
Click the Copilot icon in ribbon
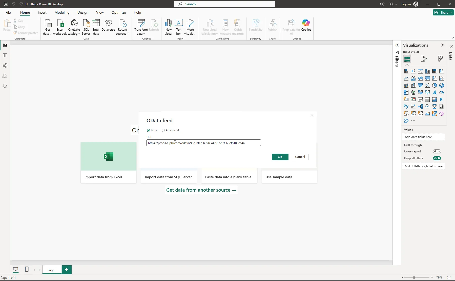point(306,25)
